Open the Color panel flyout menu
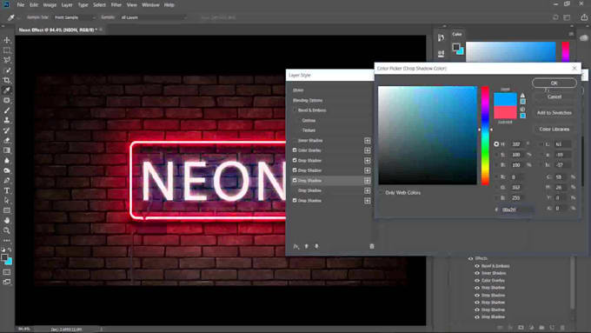Screen dimensions: 591x333 571,34
